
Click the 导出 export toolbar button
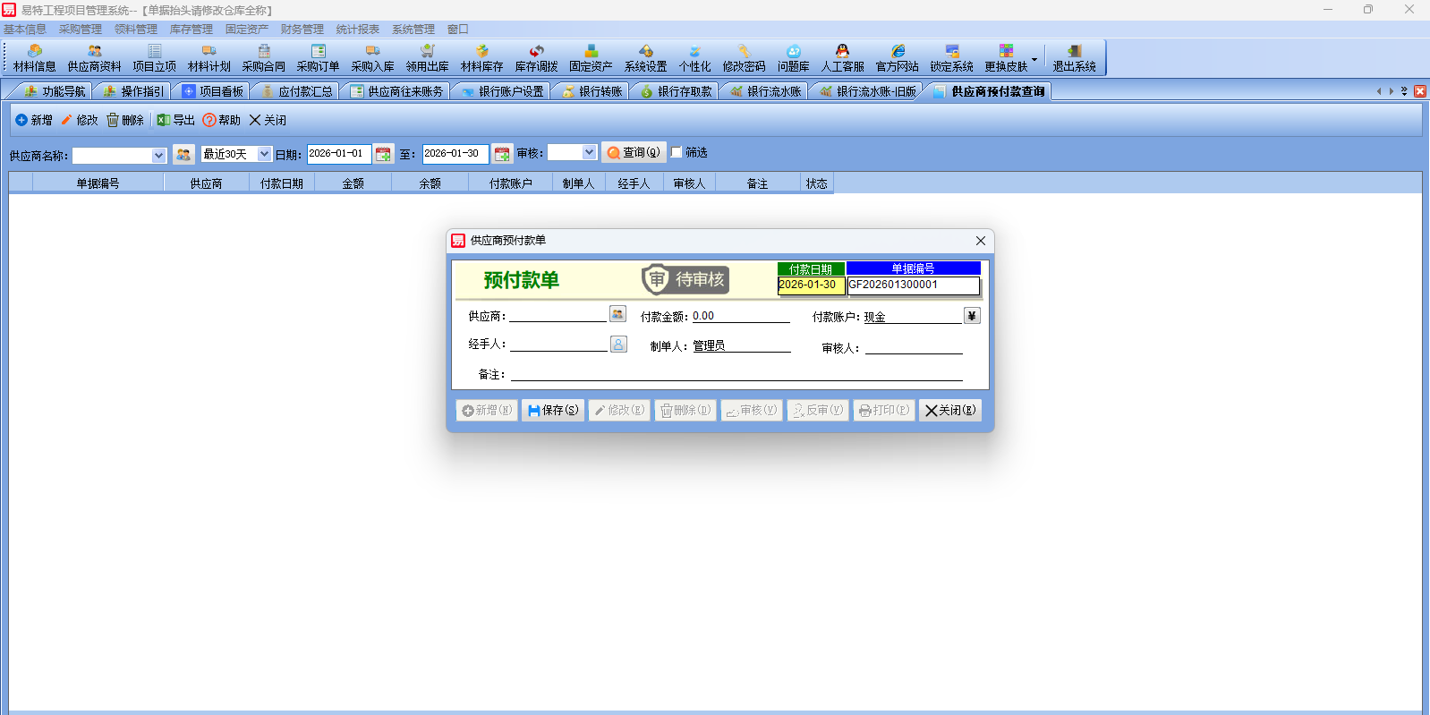(176, 120)
